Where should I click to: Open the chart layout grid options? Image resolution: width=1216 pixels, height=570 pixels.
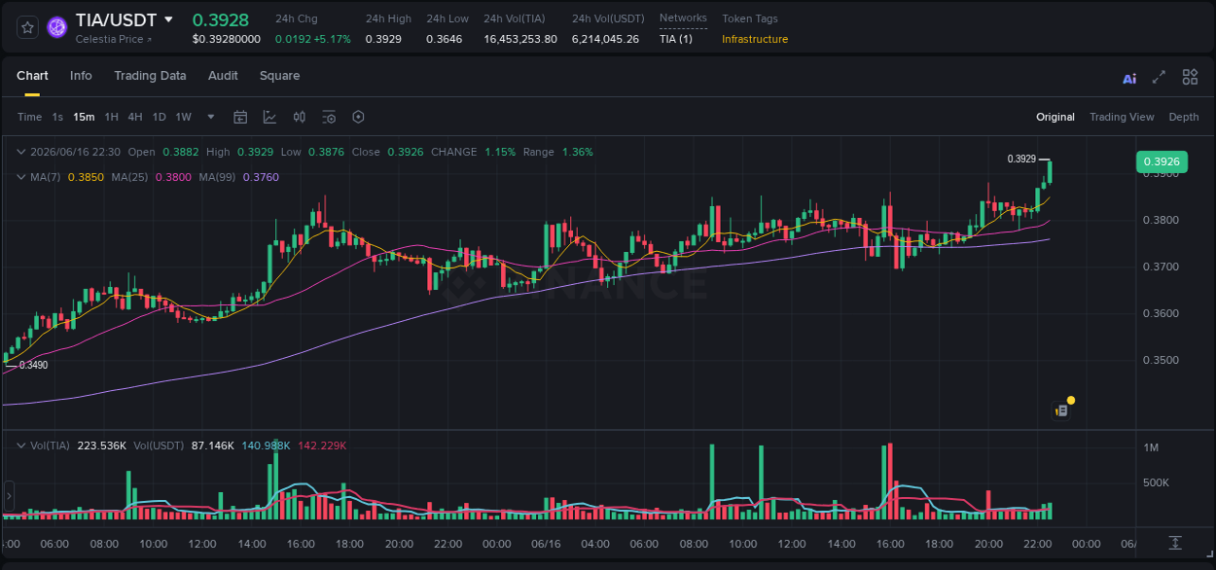[x=1190, y=77]
